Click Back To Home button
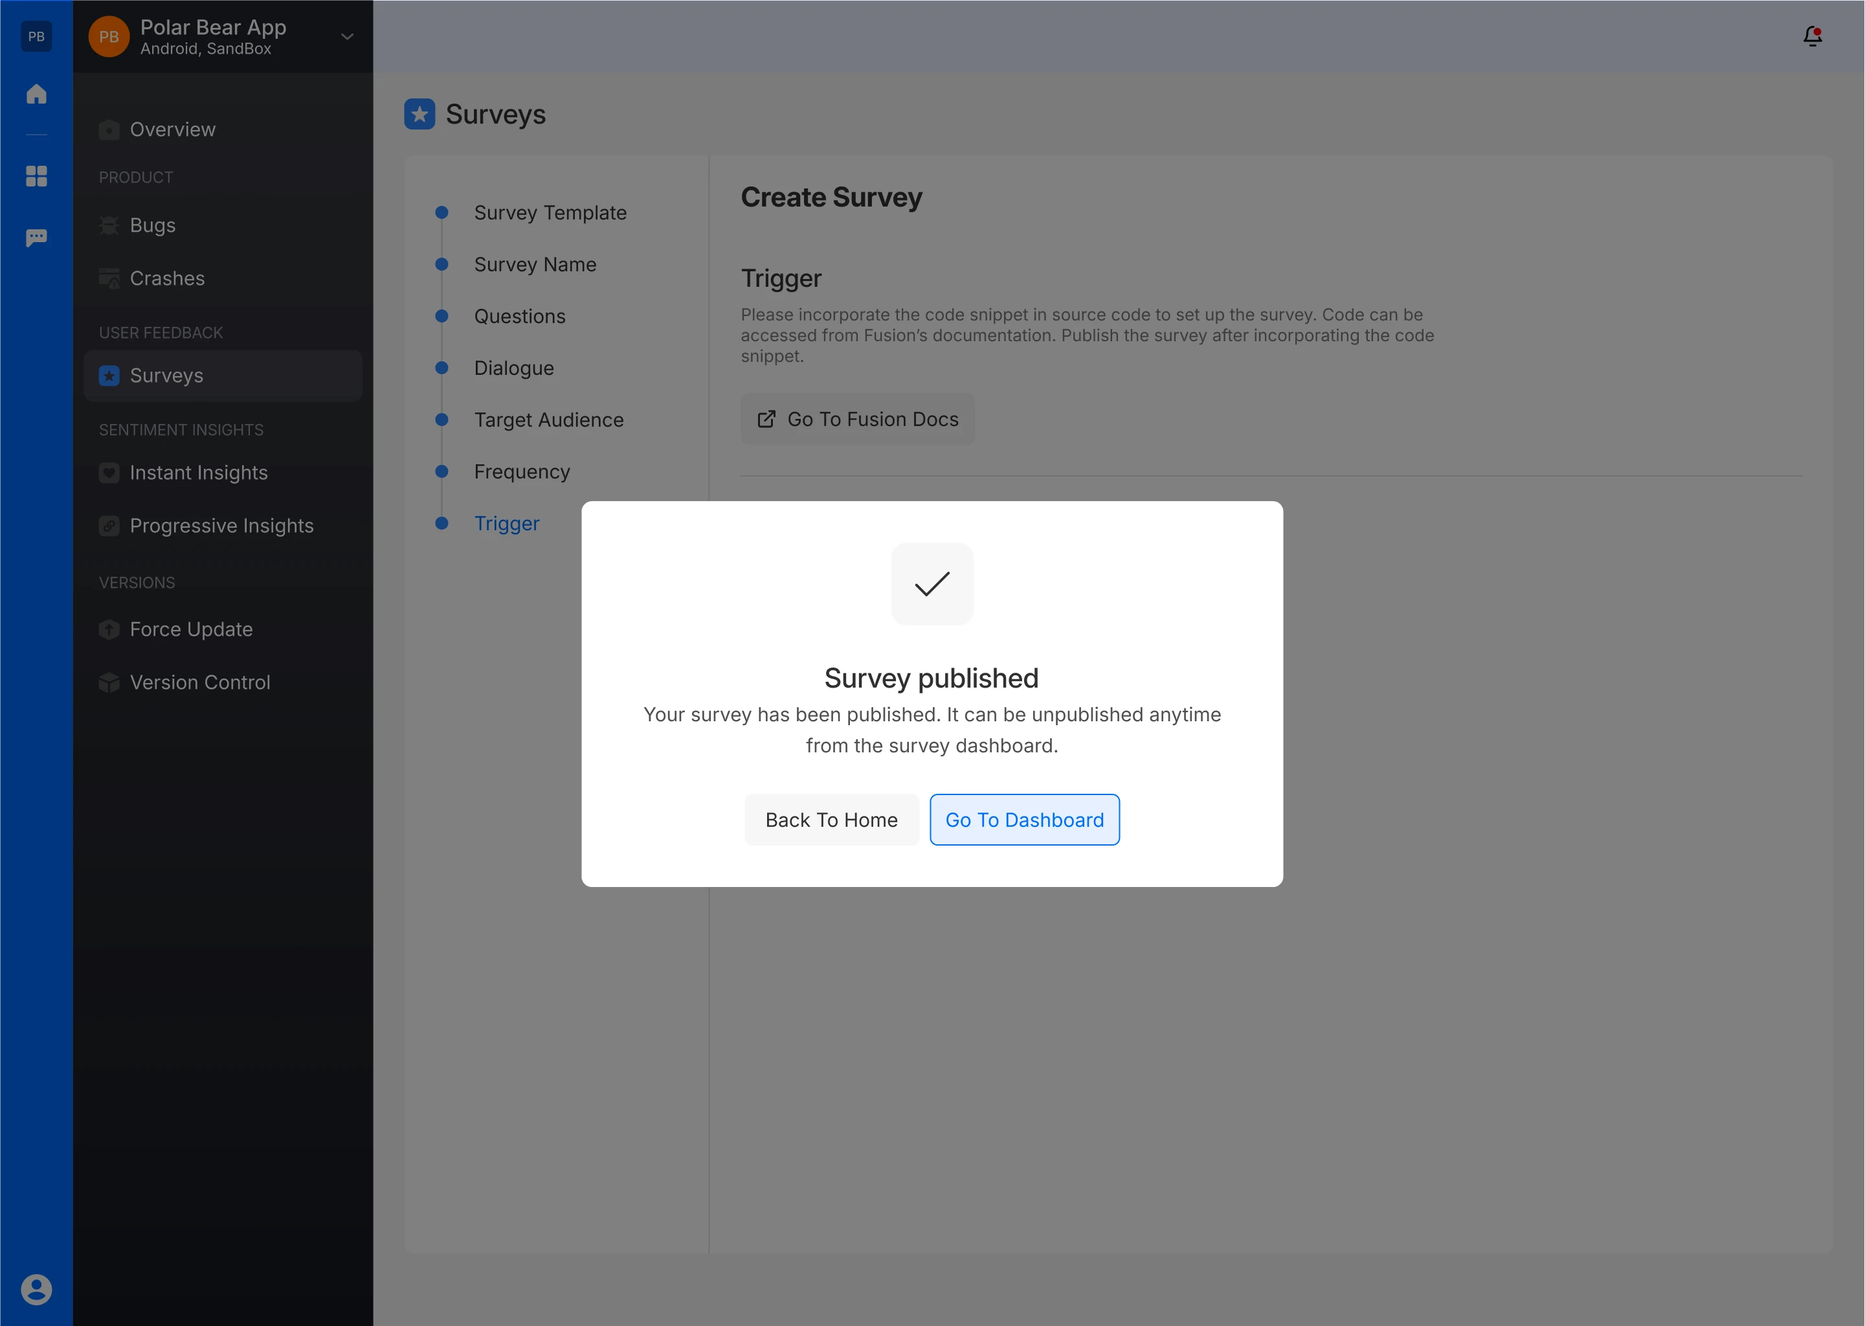Viewport: 1865px width, 1326px height. pyautogui.click(x=831, y=820)
